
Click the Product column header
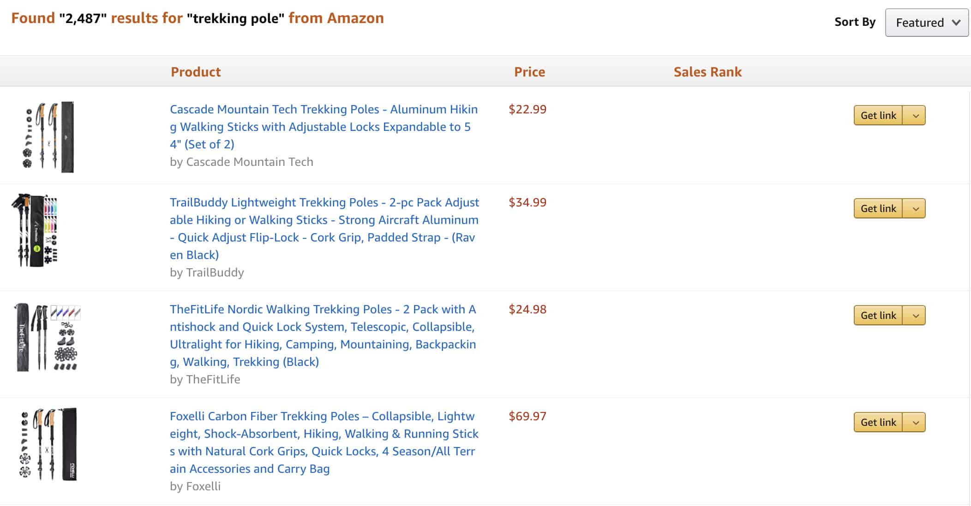click(195, 72)
